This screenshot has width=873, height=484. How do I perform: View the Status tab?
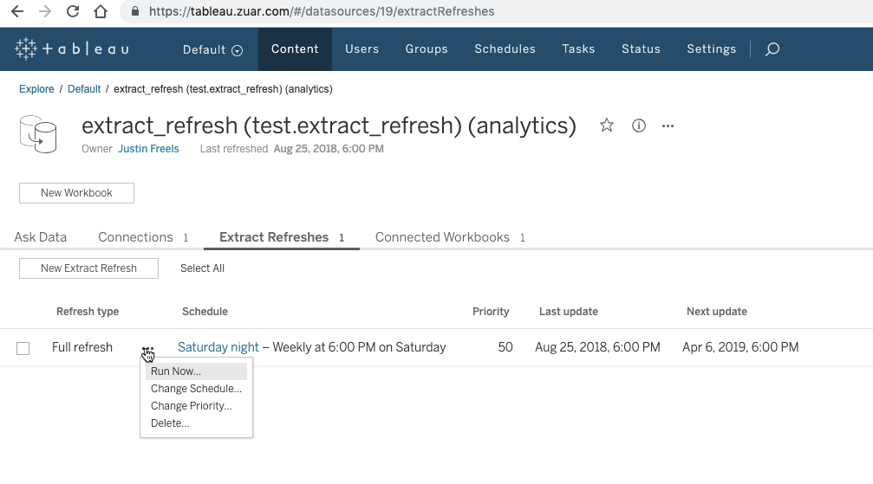[641, 49]
